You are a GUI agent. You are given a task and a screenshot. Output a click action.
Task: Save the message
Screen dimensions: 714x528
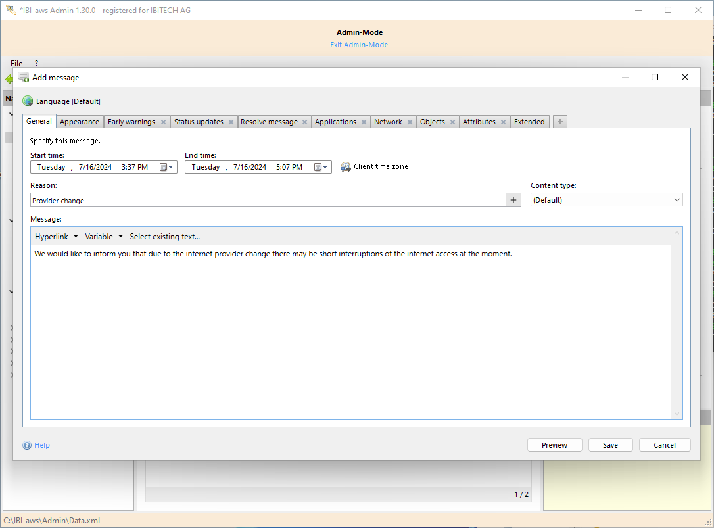point(610,445)
